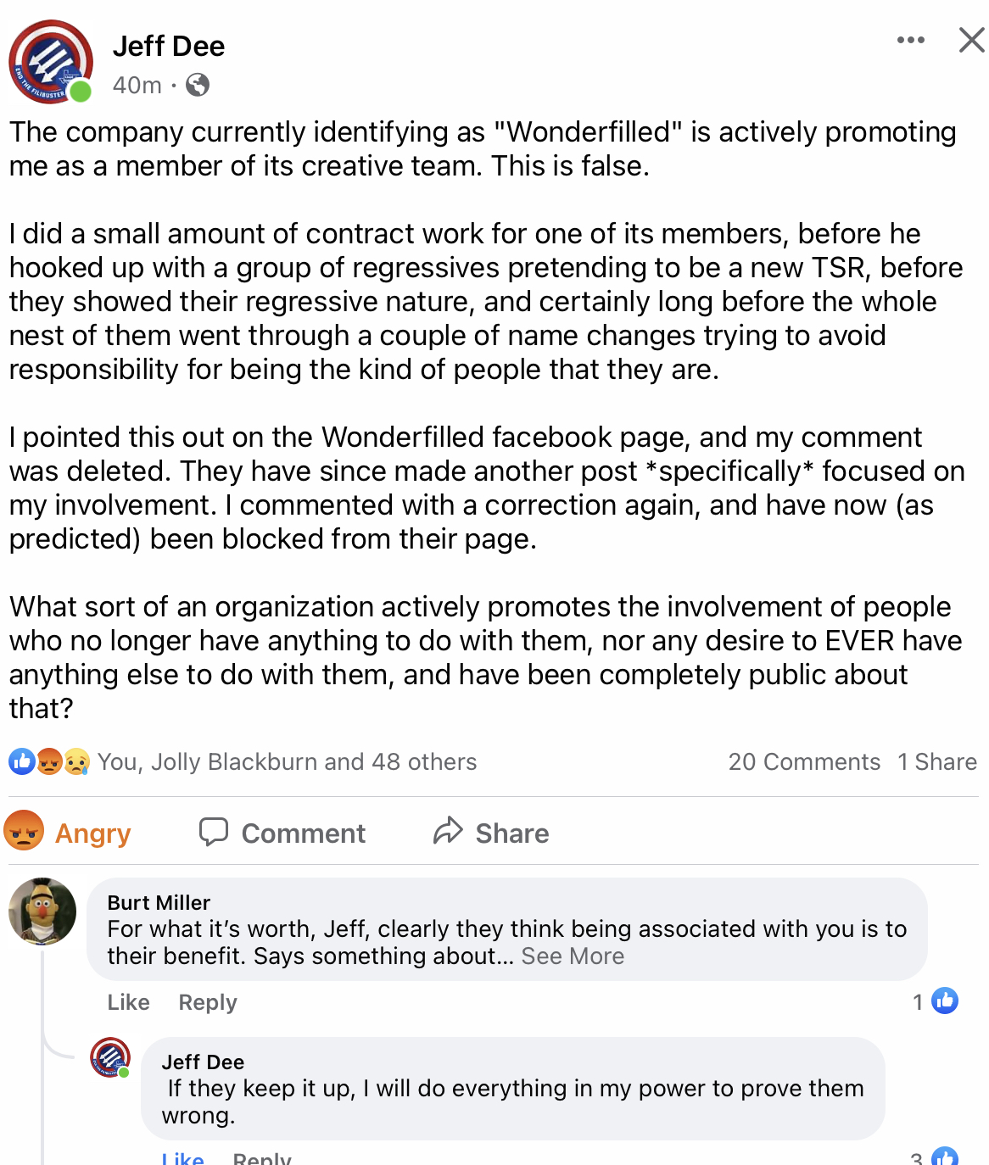Click the Share arrow icon
Image resolution: width=989 pixels, height=1165 pixels.
(x=448, y=831)
